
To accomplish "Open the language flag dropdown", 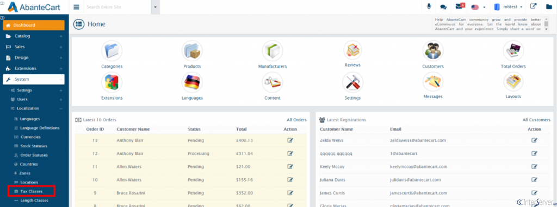I will tap(478, 7).
